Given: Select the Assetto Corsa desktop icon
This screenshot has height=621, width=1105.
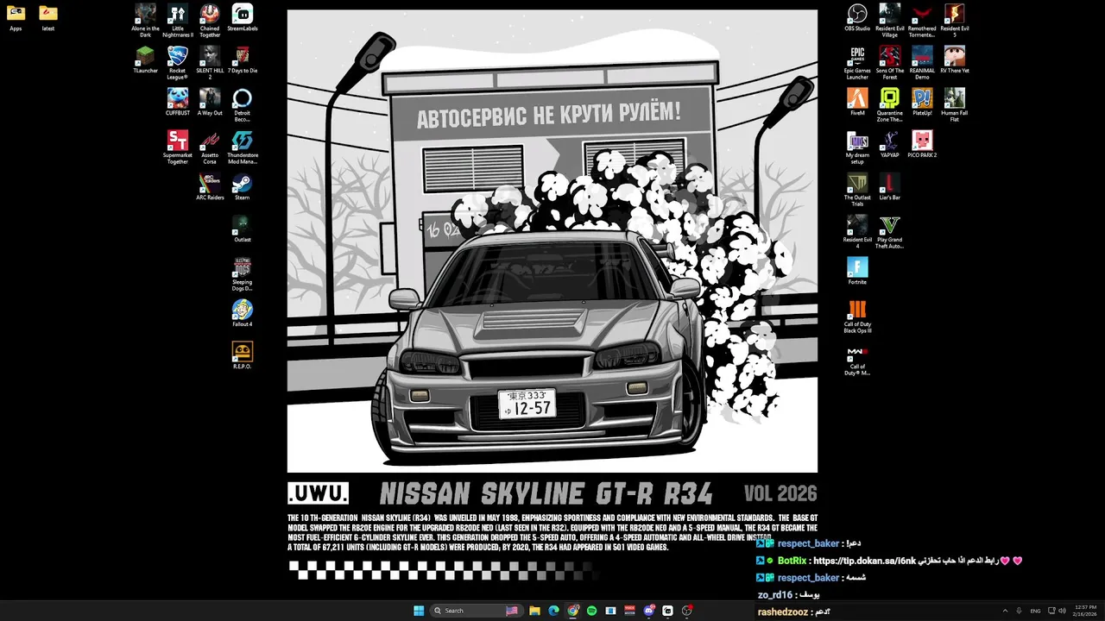Looking at the screenshot, I should tap(210, 147).
